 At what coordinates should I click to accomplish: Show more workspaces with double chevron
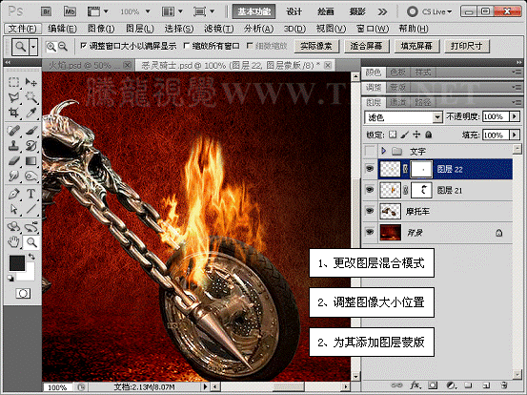382,11
